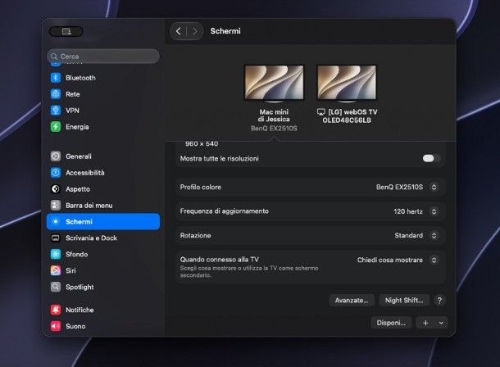Click the Spotlight magnifier icon

[56, 287]
